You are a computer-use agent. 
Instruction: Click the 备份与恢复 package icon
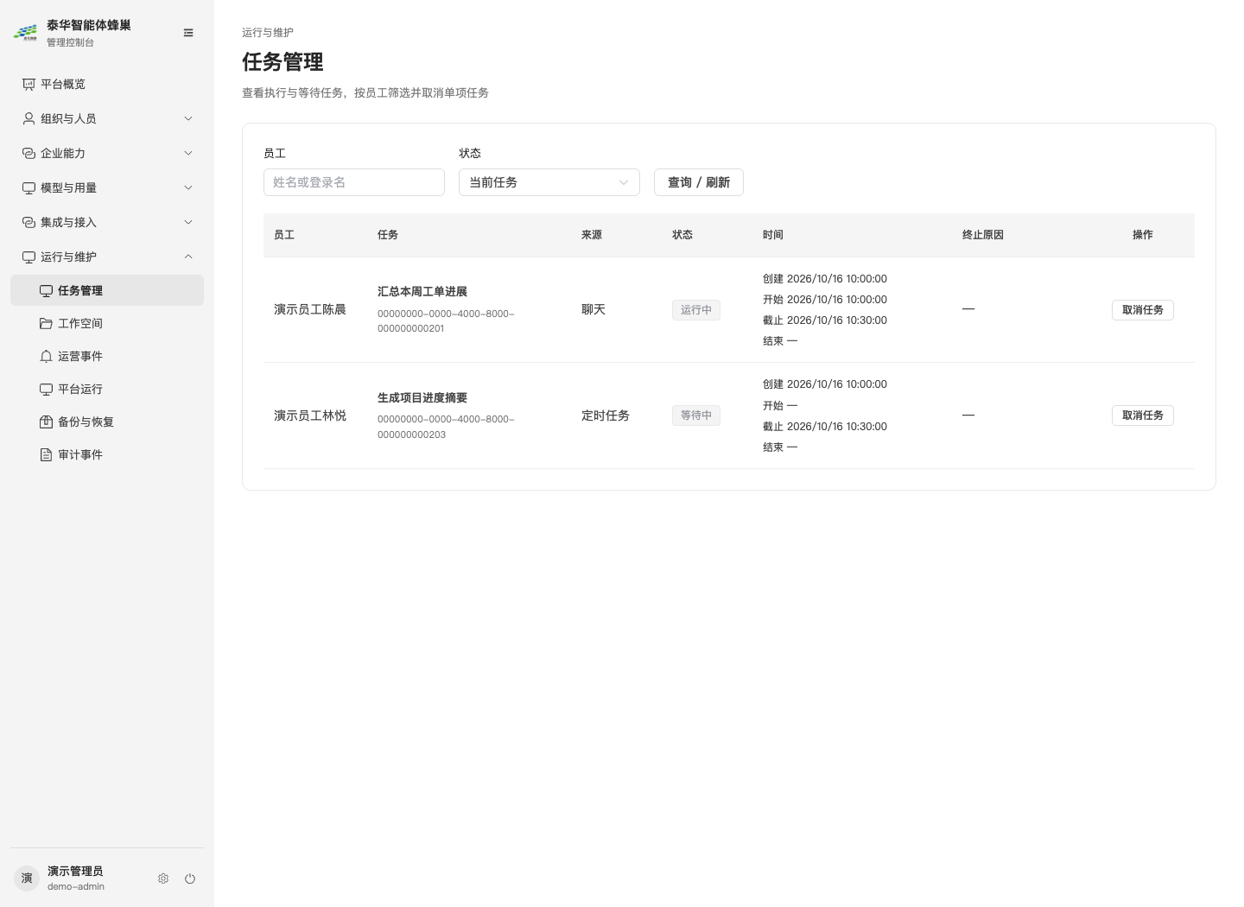click(46, 422)
